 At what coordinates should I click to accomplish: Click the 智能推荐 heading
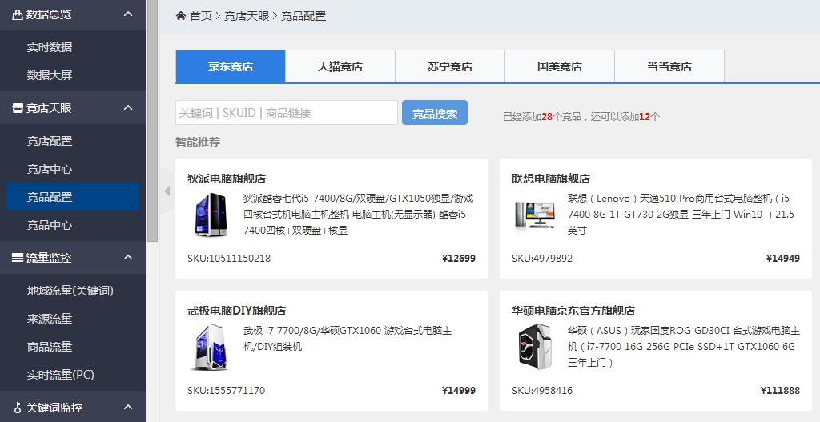198,142
